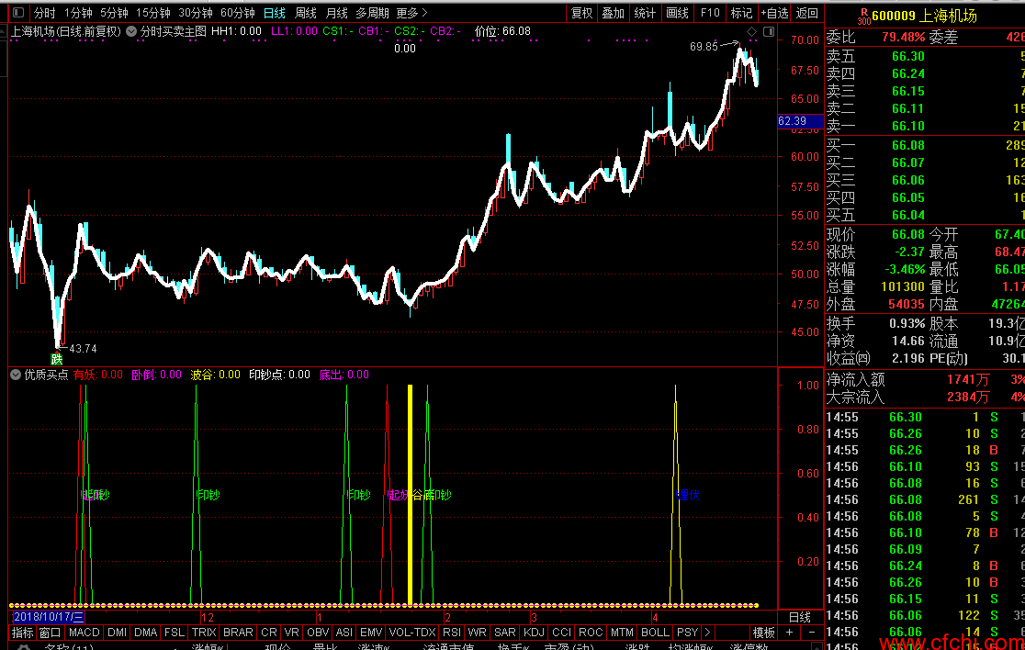Image resolution: width=1025 pixels, height=650 pixels.
Task: Expand 更多 periods menu
Action: click(x=411, y=13)
